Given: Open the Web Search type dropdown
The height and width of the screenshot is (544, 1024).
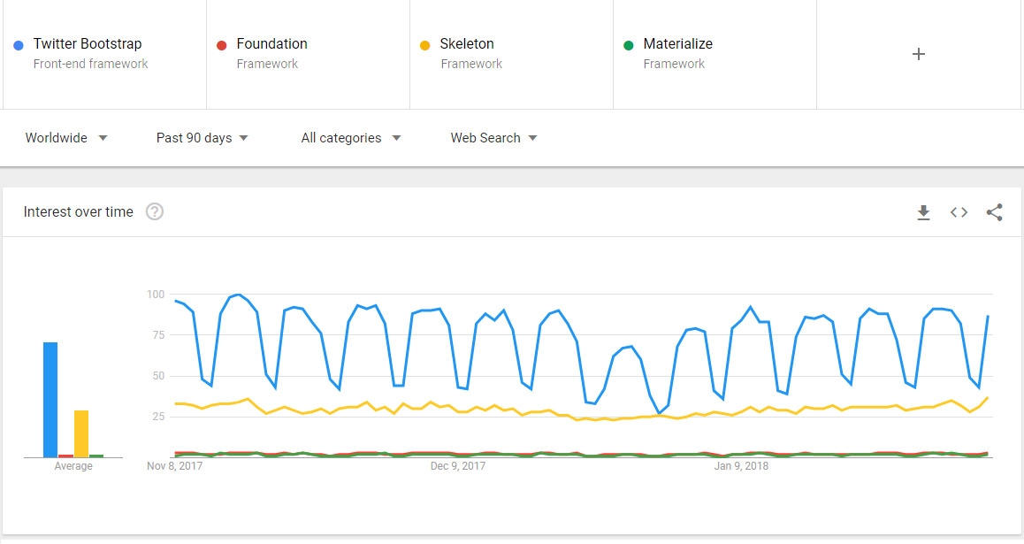Looking at the screenshot, I should coord(493,138).
